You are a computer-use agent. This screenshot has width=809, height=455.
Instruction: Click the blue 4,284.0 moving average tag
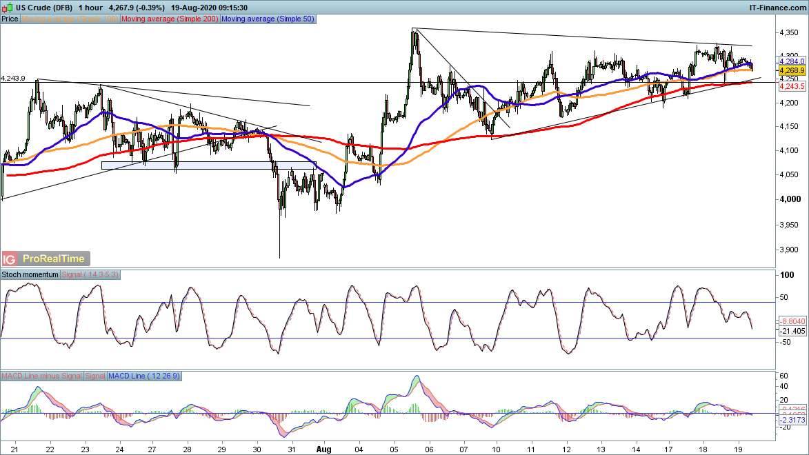click(792, 61)
